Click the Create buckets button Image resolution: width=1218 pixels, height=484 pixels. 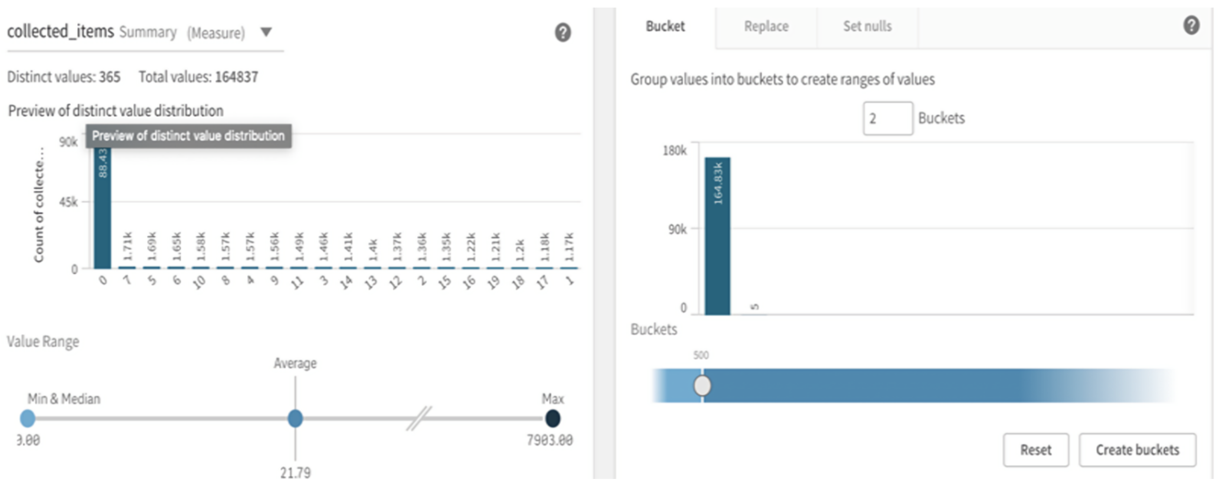pyautogui.click(x=1137, y=449)
